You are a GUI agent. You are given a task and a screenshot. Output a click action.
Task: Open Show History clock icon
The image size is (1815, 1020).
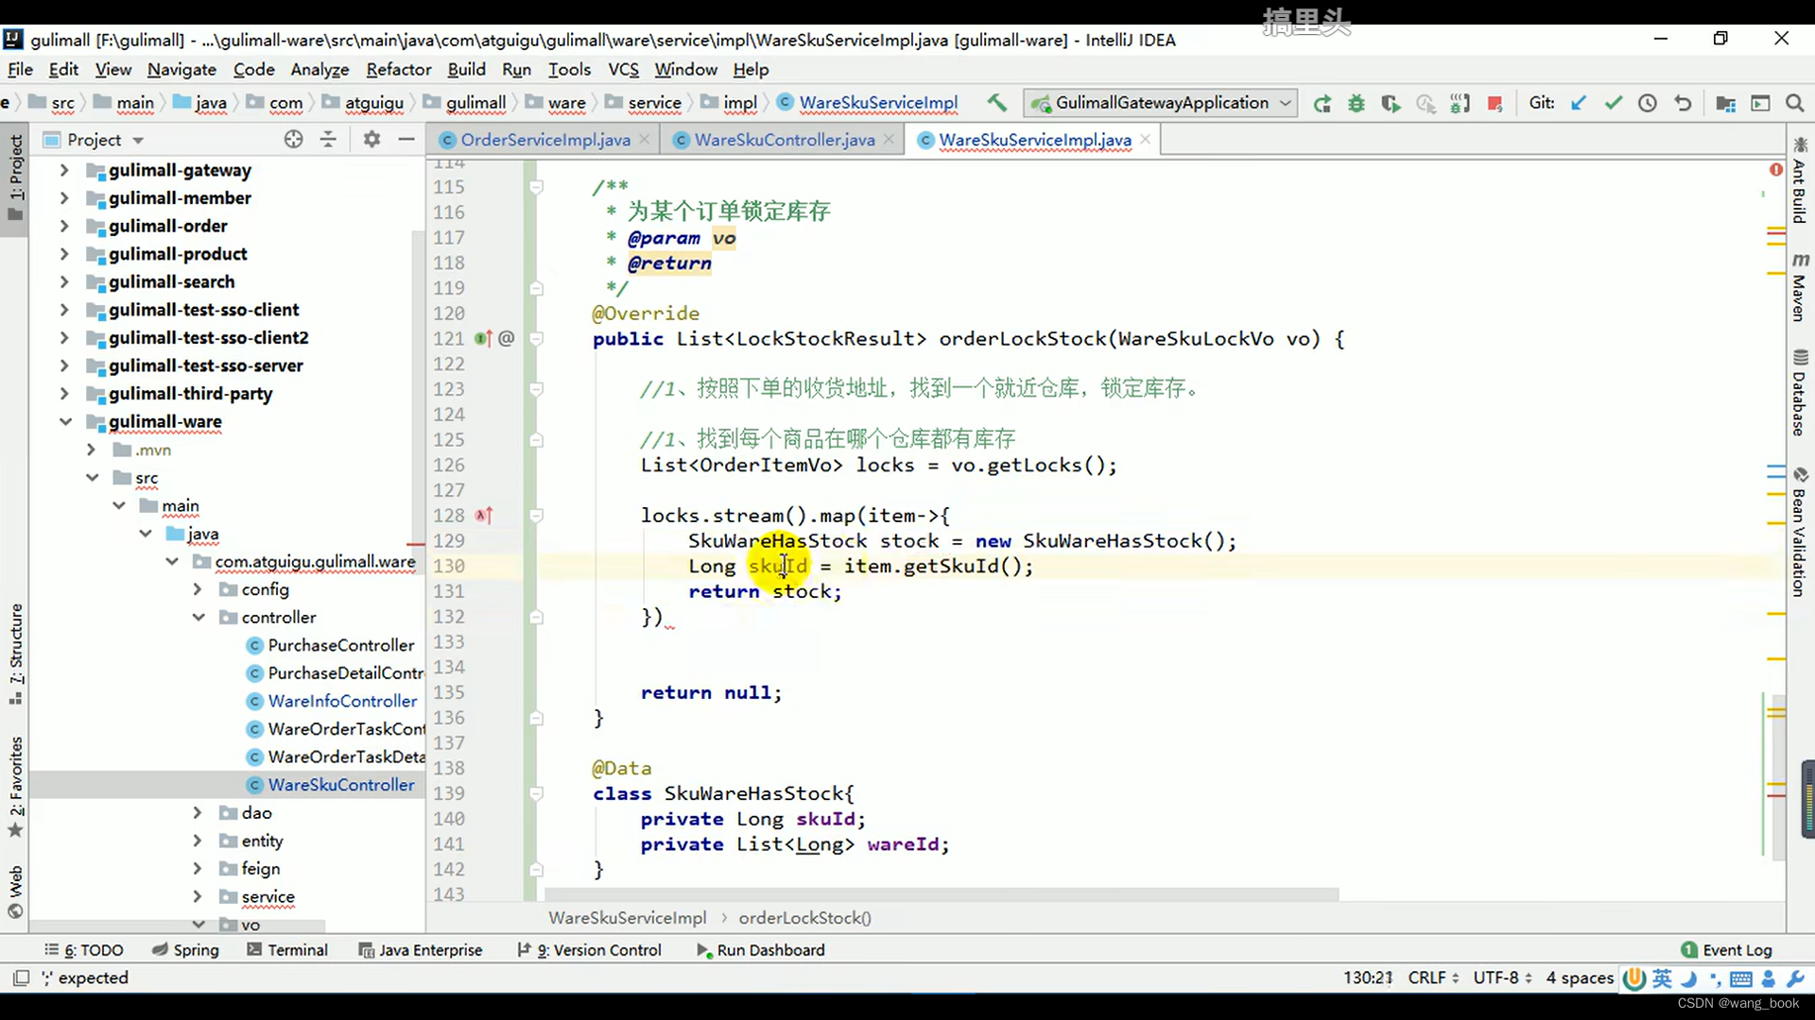1647,103
